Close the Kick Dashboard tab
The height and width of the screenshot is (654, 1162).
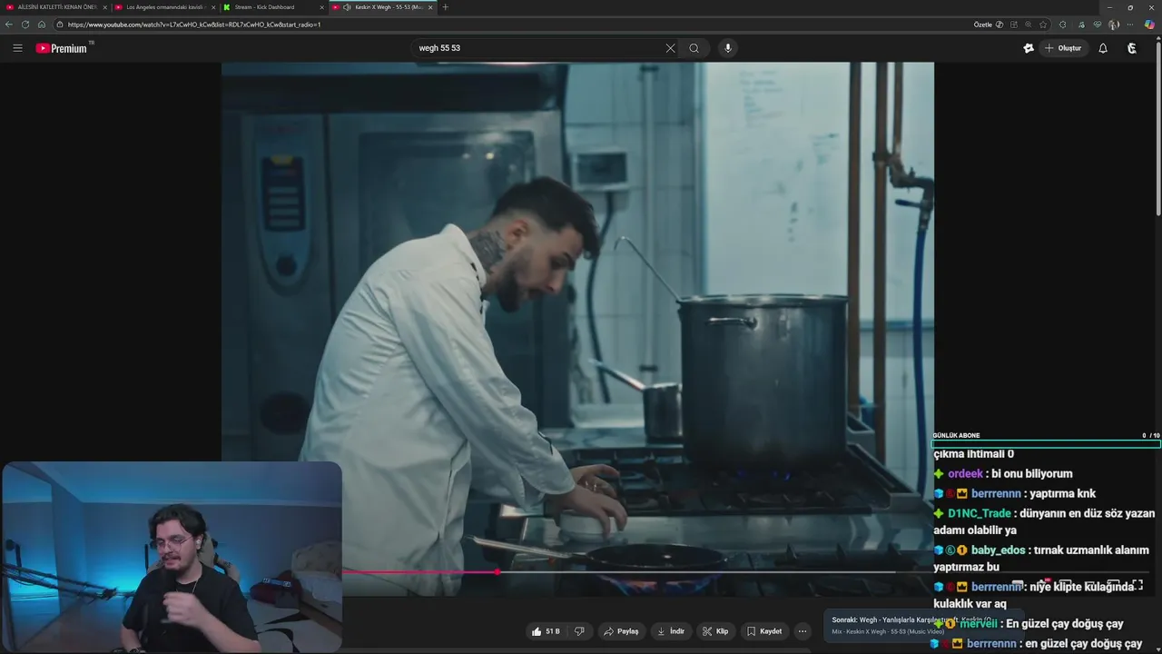[x=321, y=7]
